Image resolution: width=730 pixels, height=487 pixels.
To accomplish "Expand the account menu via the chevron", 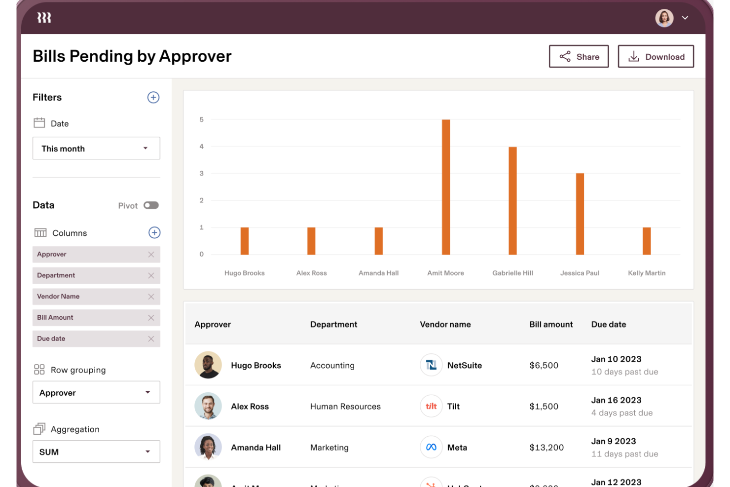I will point(685,18).
